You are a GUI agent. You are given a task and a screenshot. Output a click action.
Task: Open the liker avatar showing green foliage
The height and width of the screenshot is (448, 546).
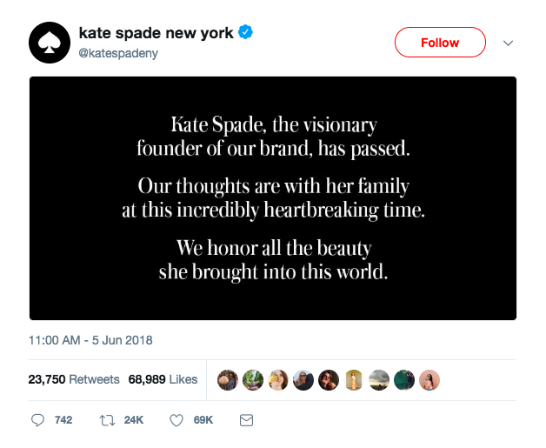pyautogui.click(x=253, y=380)
